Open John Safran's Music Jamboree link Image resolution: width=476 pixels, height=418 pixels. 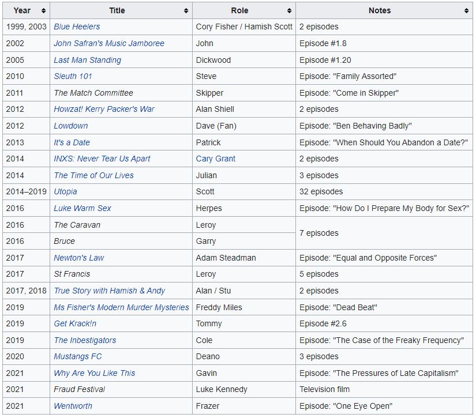point(109,43)
